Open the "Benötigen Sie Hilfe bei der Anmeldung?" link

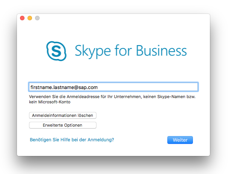tap(72, 139)
